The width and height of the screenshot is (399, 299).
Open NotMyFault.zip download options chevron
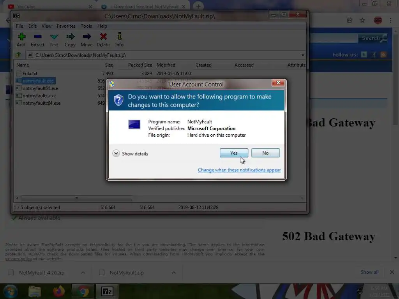pyautogui.click(x=173, y=273)
